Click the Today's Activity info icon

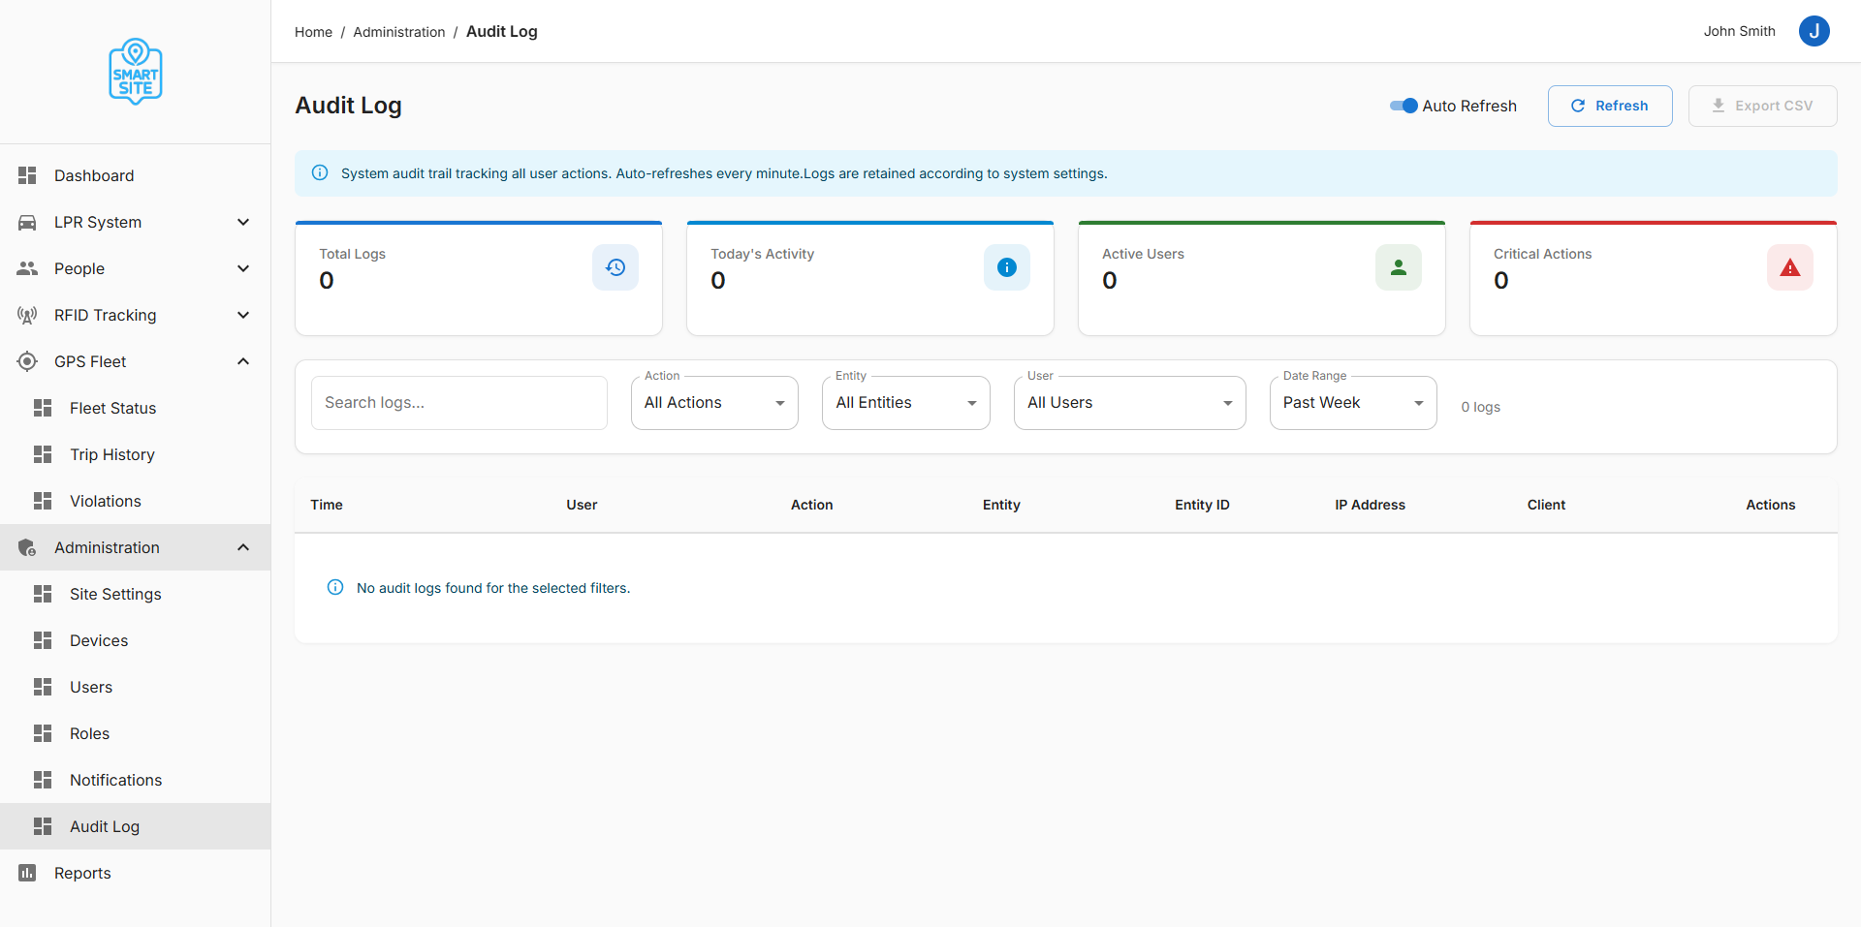coord(1007,267)
